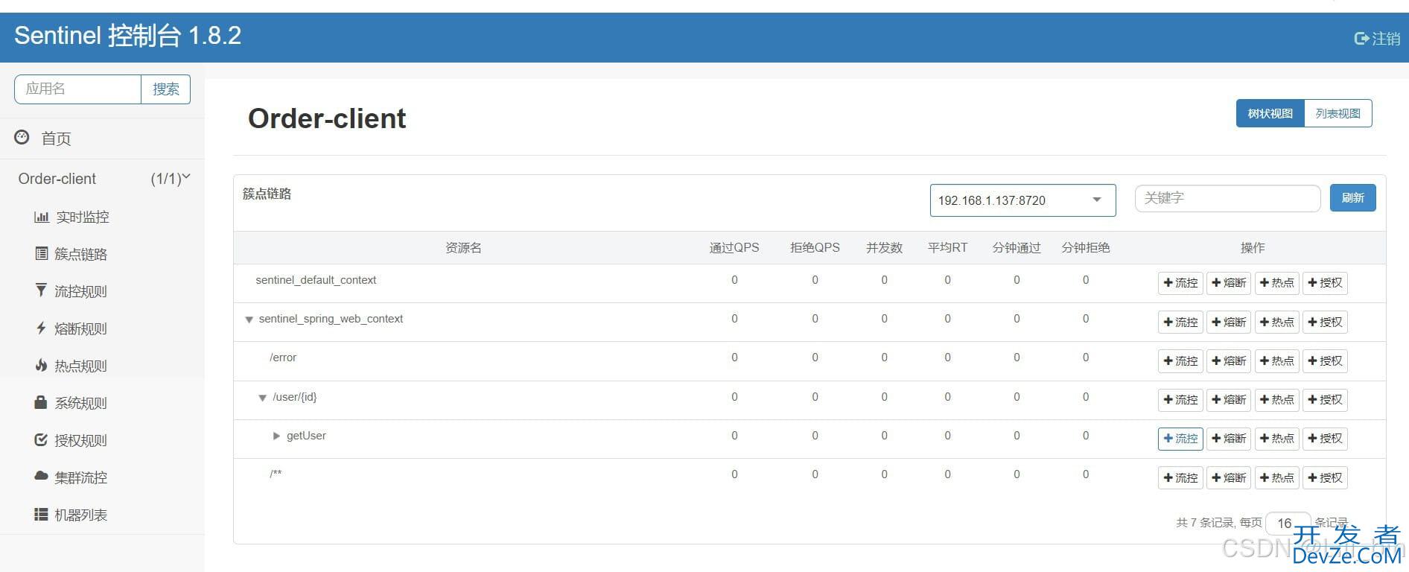Click the 流控规则 funnel icon
Viewport: 1409px width, 572px height.
[42, 290]
